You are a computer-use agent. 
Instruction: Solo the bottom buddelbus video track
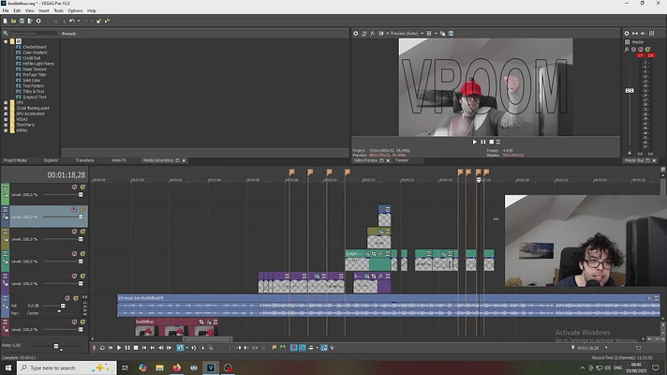click(x=82, y=322)
